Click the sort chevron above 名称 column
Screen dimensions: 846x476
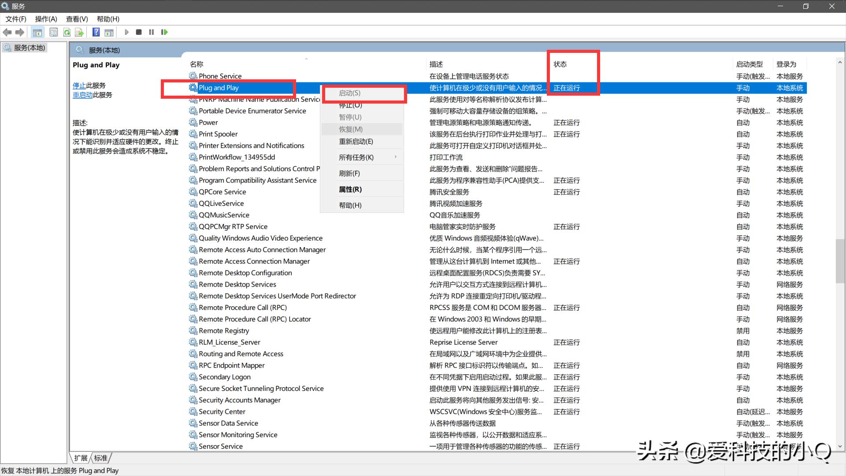coord(306,58)
